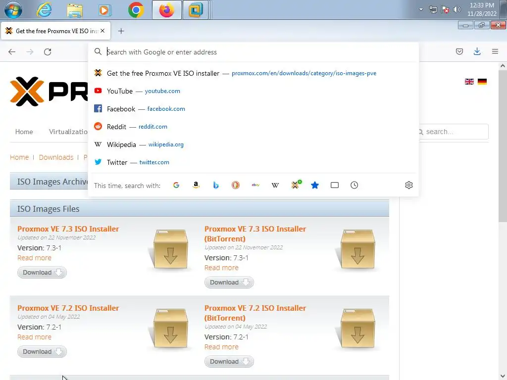Search this time with Google icon
The image size is (507, 380).
(176, 185)
